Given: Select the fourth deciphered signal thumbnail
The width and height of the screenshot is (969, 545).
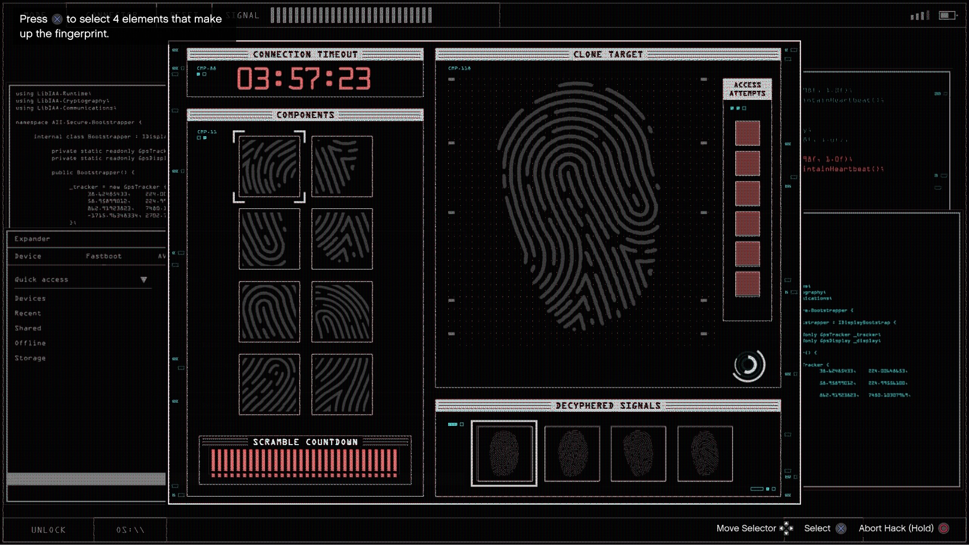Looking at the screenshot, I should tap(705, 454).
